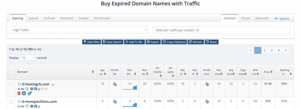Click the Add To WL button

134,42
